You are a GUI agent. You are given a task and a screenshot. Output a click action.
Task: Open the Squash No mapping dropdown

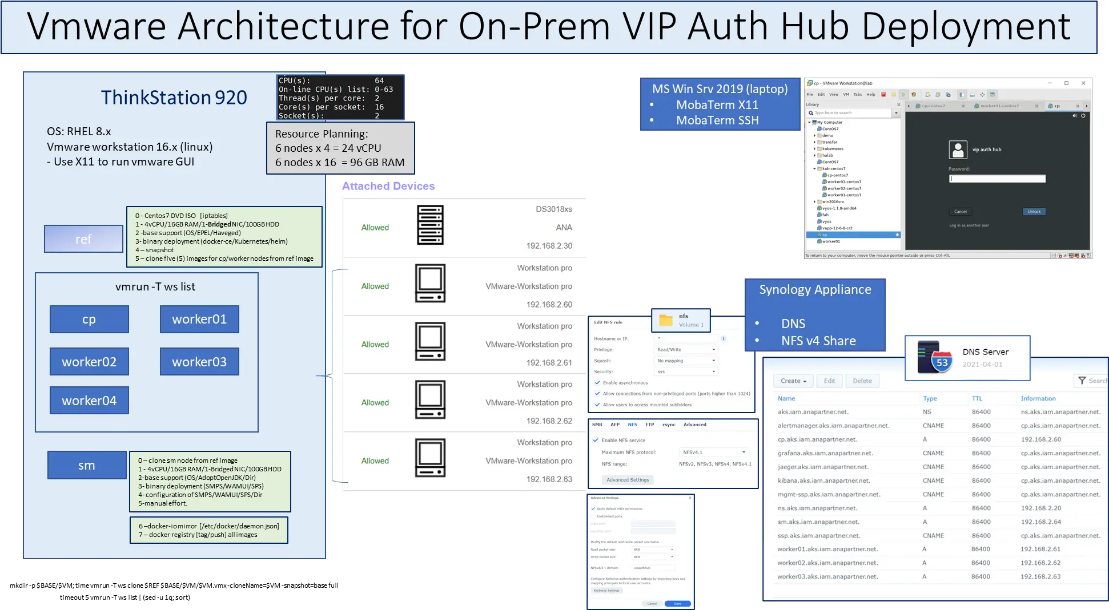tap(685, 361)
